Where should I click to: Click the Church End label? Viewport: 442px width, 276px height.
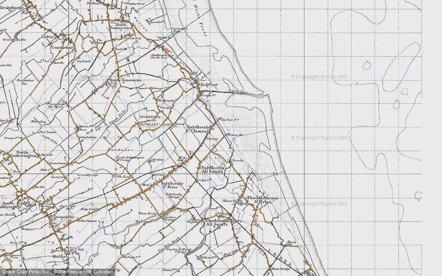coord(132,39)
